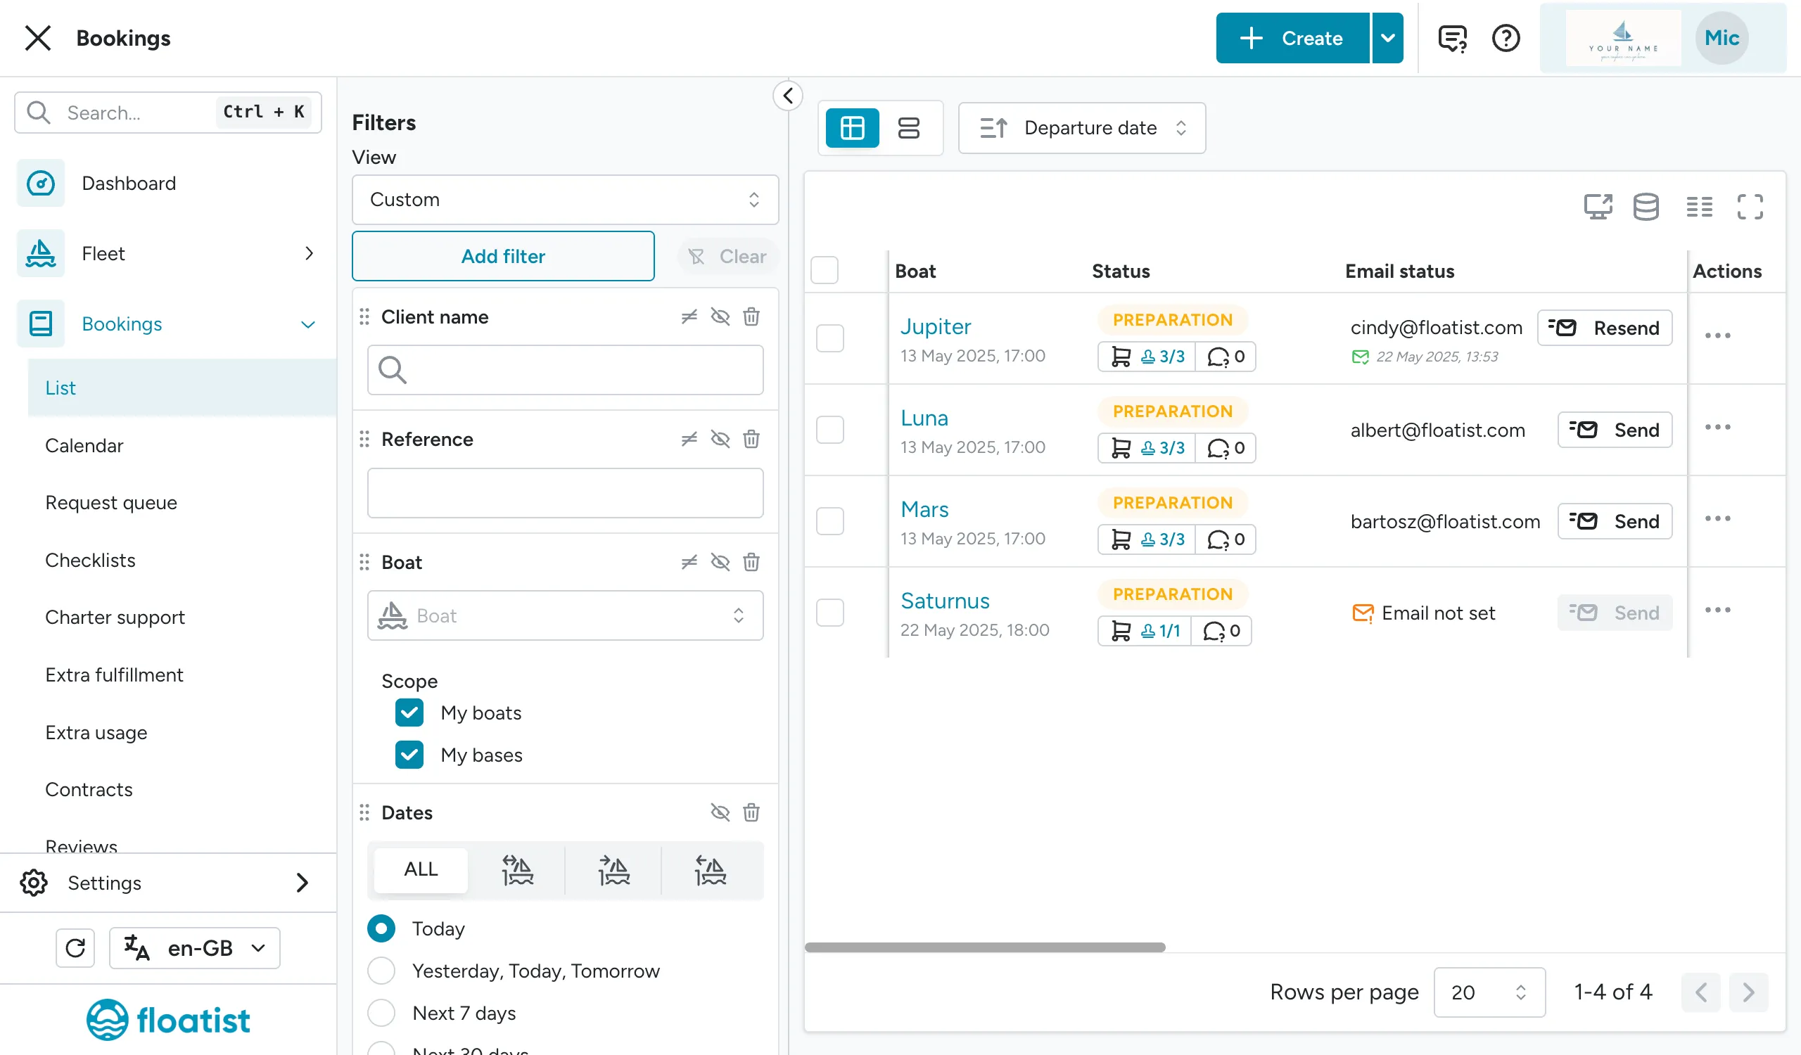Uncheck the My boats scope checkbox
The width and height of the screenshot is (1801, 1055).
(x=409, y=713)
